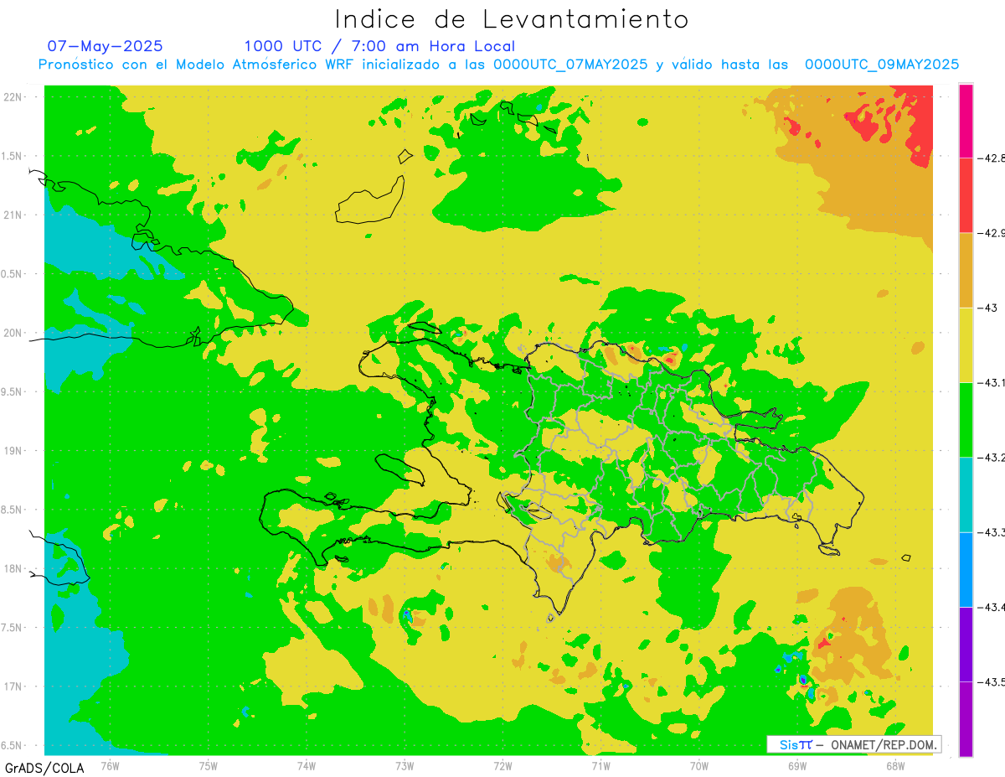1005x777 pixels.
Task: Click the '18N' latitude label
Action: tap(13, 568)
